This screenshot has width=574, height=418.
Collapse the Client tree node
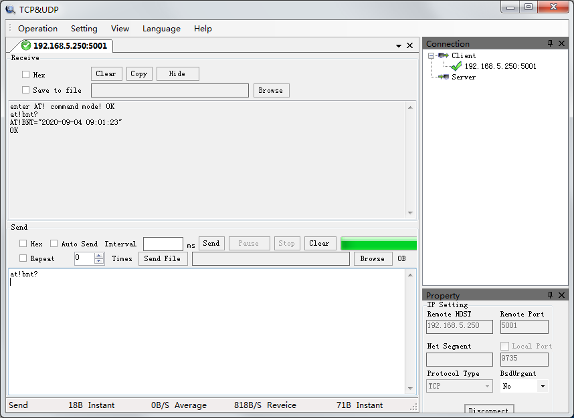pos(432,55)
